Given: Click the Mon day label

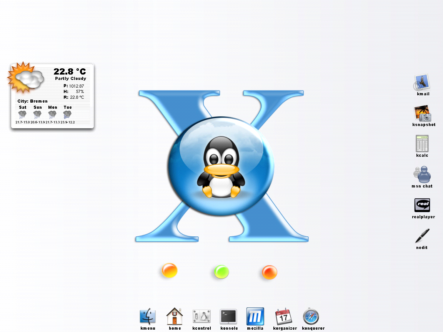Looking at the screenshot, I should [x=53, y=107].
